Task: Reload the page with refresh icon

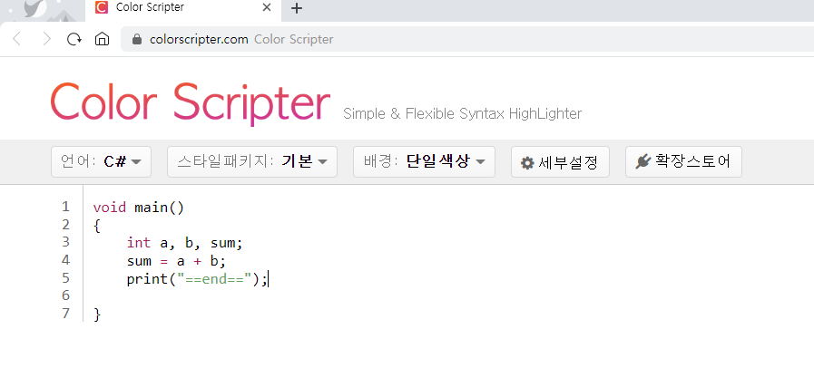Action: pyautogui.click(x=74, y=39)
